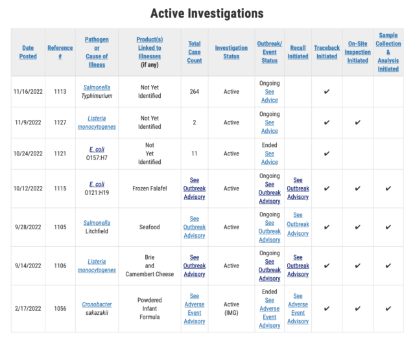Click the Seafood product cell

point(150,227)
